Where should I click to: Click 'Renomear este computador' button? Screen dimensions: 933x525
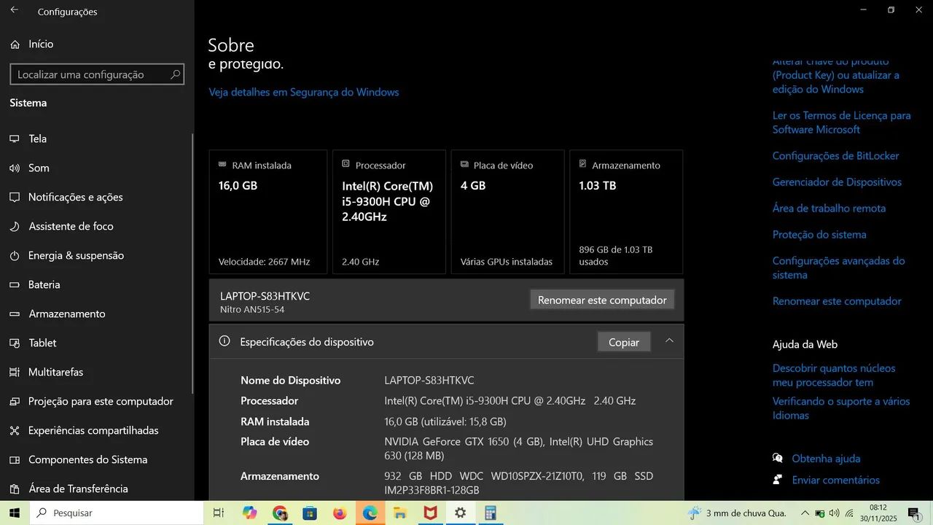point(602,300)
